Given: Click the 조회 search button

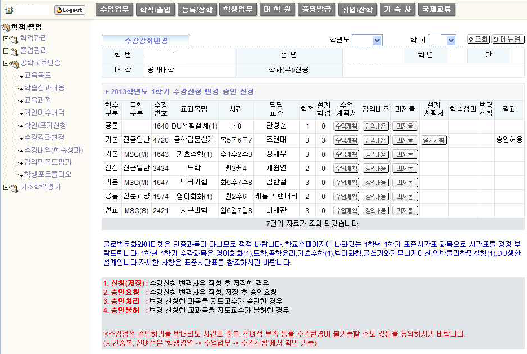Looking at the screenshot, I should 478,39.
